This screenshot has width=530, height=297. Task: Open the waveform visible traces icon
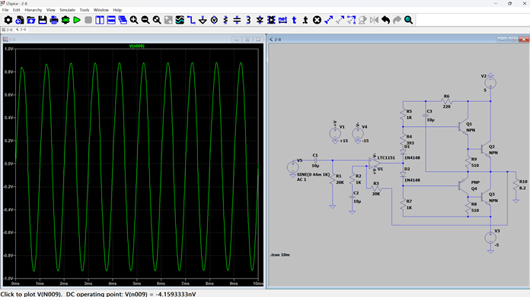(x=180, y=21)
